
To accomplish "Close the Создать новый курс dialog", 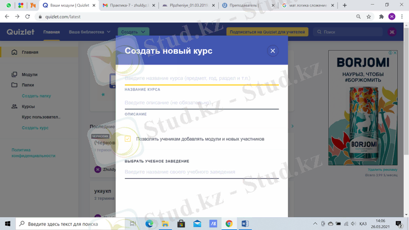I will coord(272,51).
